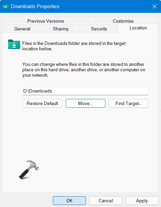This screenshot has height=207, width=161.
Task: Select the Location tab
Action: (x=138, y=28)
